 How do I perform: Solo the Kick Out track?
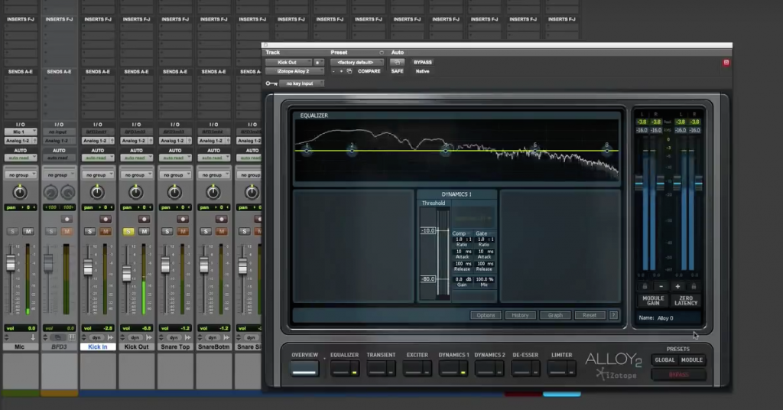pyautogui.click(x=128, y=231)
